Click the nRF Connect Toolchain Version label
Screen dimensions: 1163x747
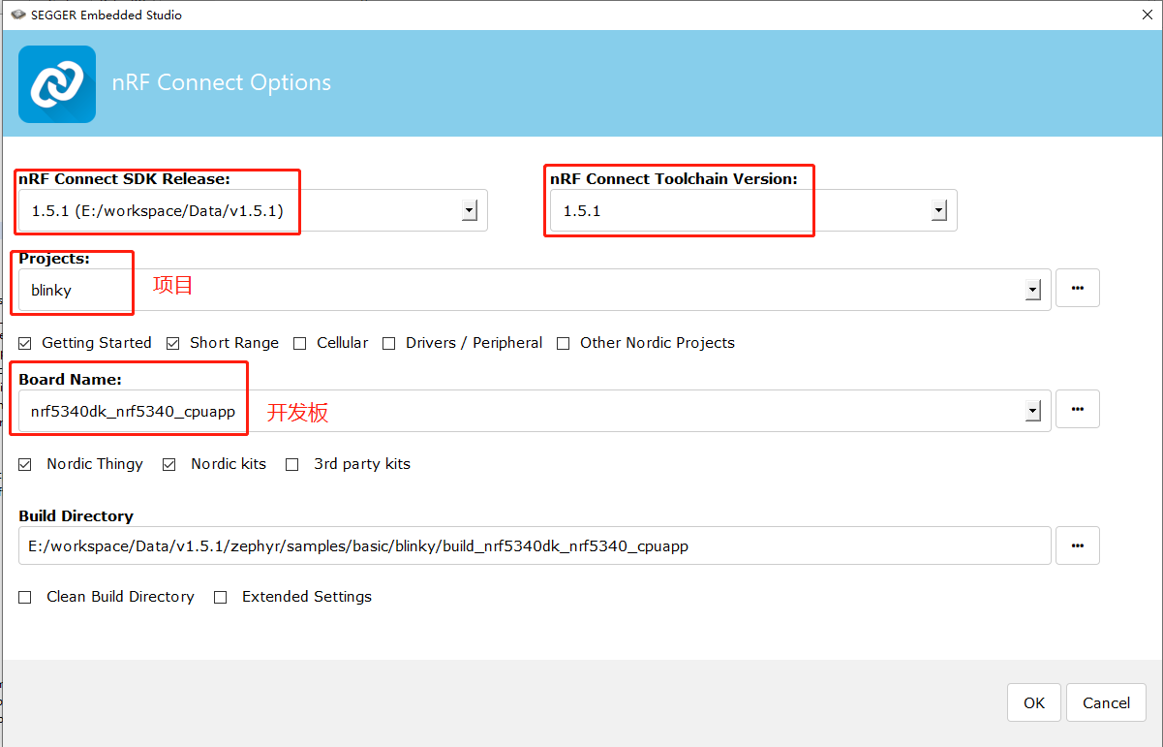click(674, 178)
